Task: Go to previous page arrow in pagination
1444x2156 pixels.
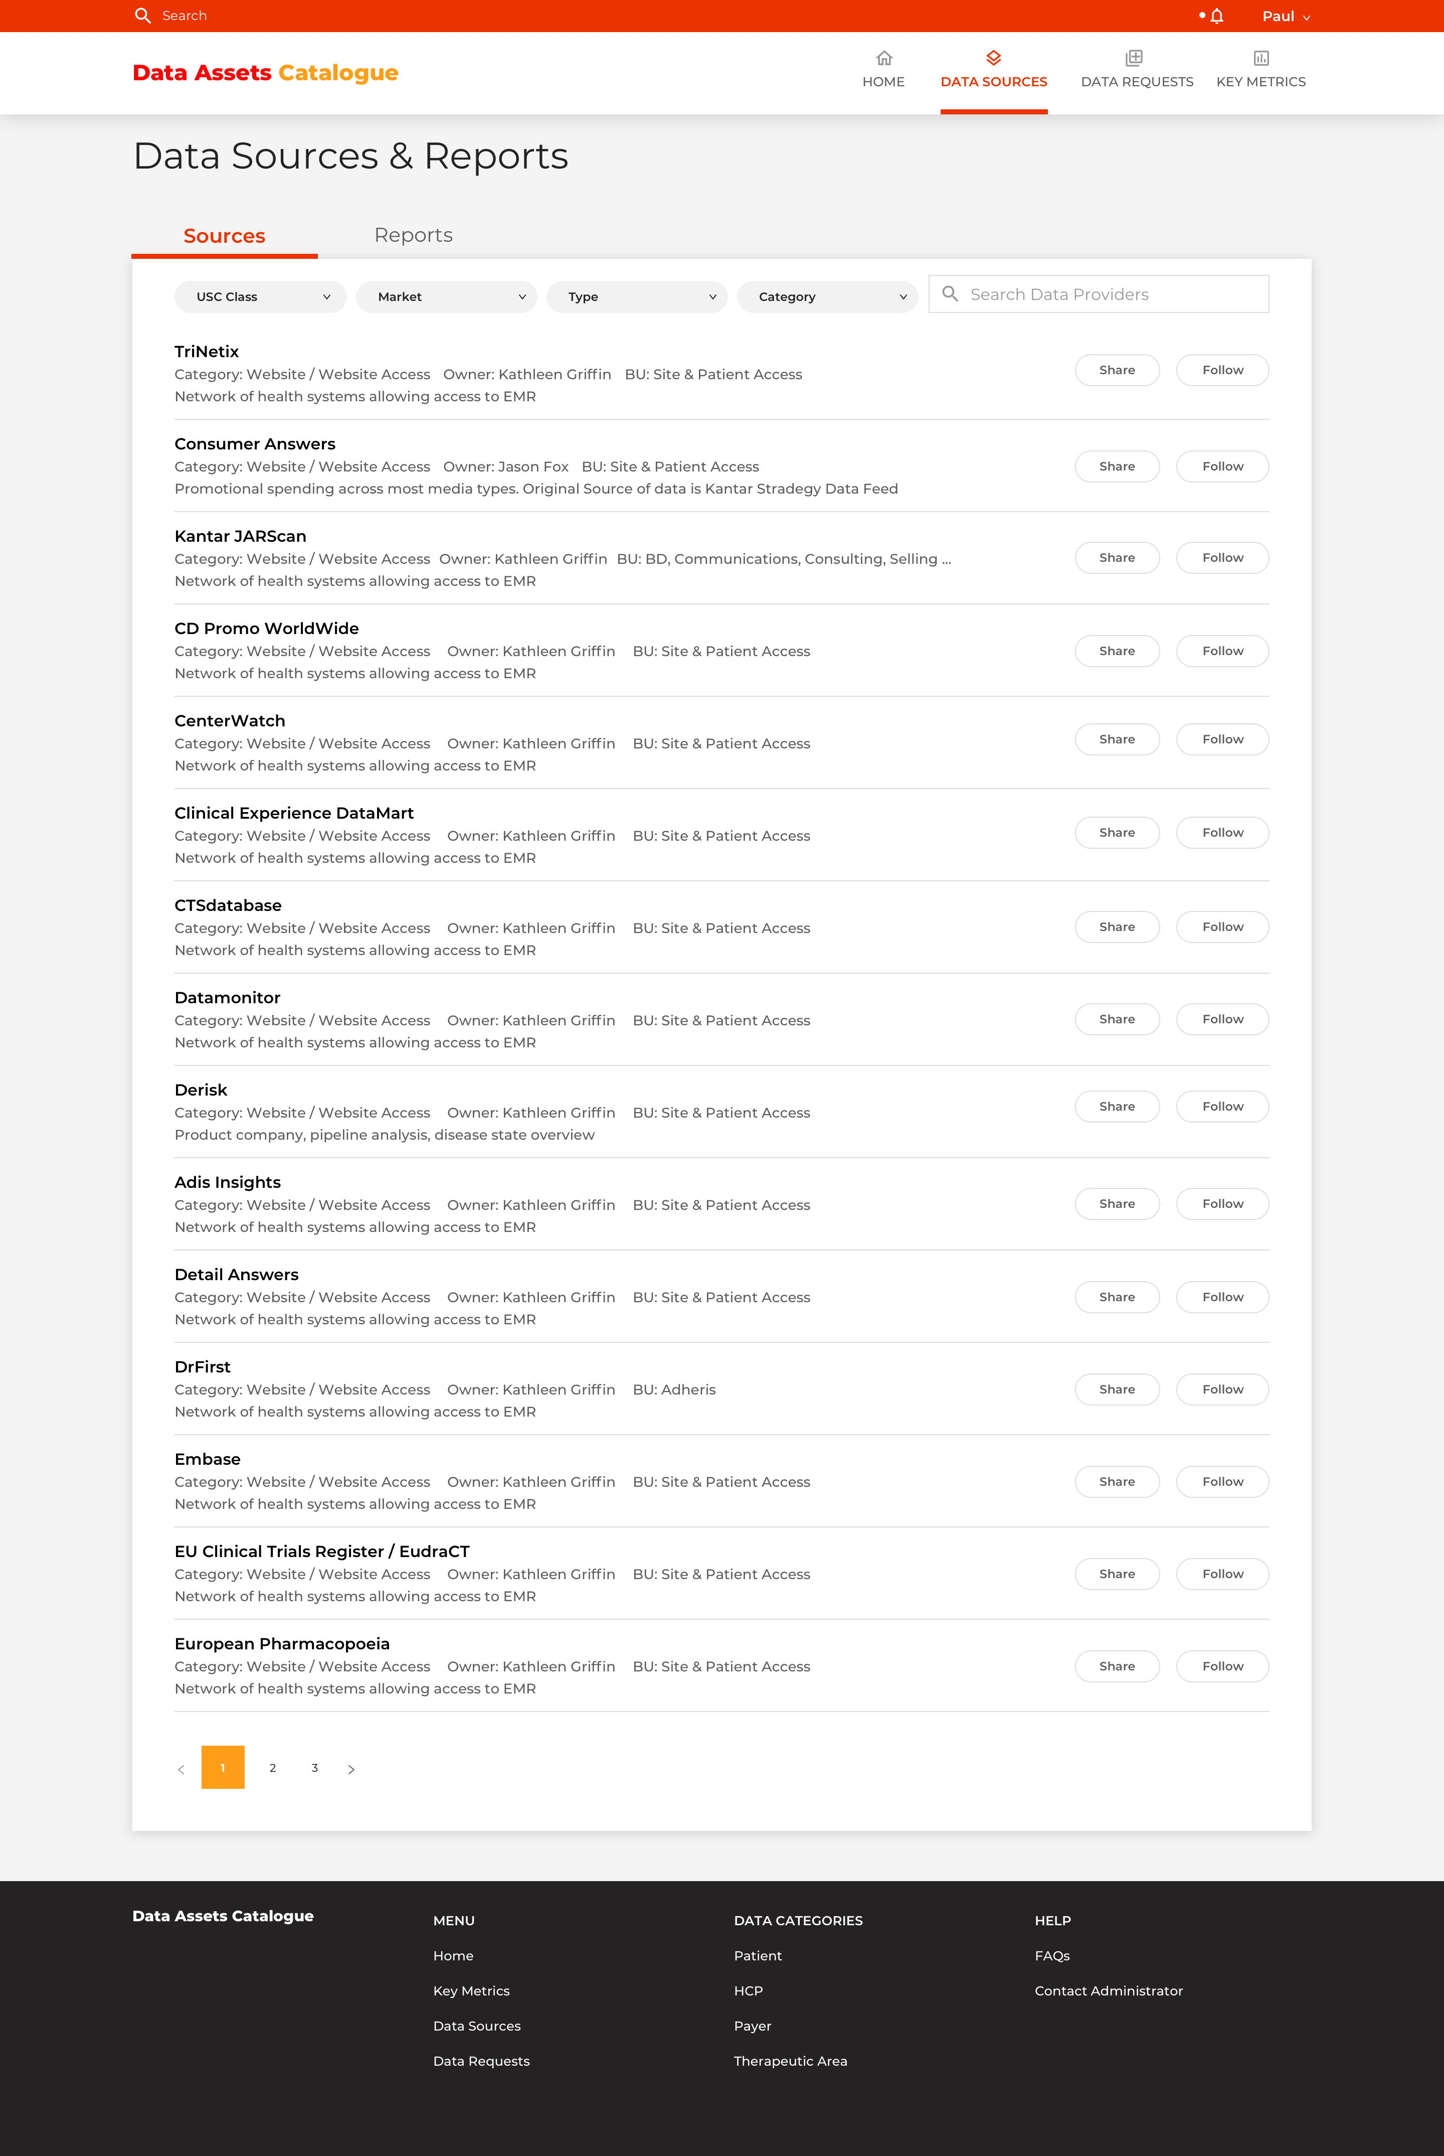Action: click(182, 1769)
